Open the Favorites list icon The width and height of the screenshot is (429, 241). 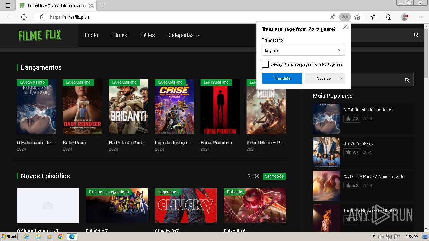tap(374, 17)
